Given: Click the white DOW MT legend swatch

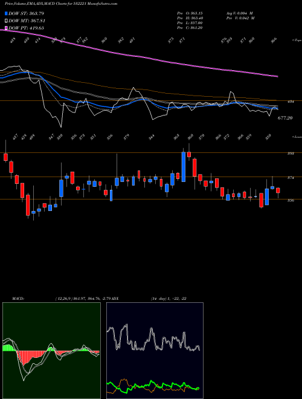Looking at the screenshot, I should 6,21.
